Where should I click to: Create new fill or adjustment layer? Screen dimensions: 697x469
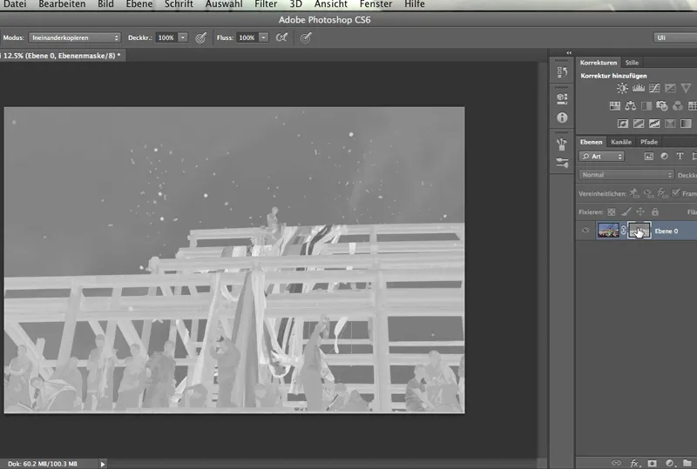pyautogui.click(x=670, y=463)
